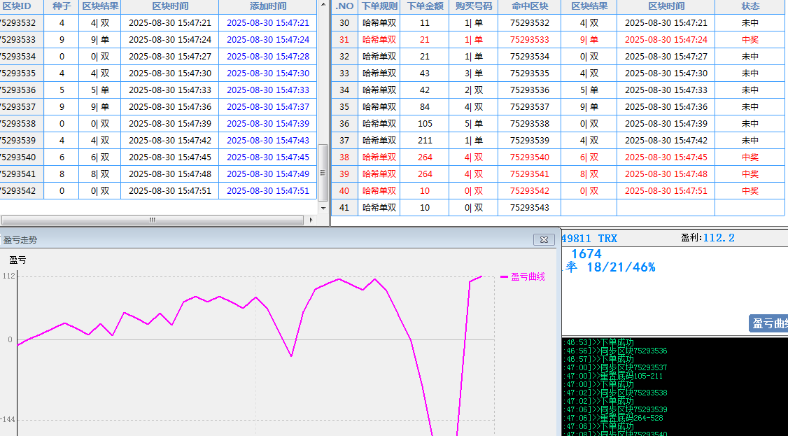Click the 下单规则 column header

pyautogui.click(x=379, y=6)
